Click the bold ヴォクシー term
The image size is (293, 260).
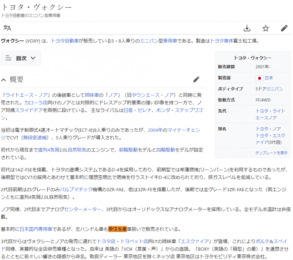(13, 41)
